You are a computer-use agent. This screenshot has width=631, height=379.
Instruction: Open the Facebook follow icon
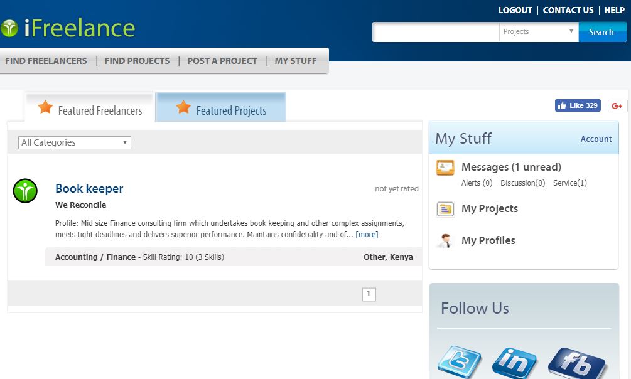(x=576, y=363)
